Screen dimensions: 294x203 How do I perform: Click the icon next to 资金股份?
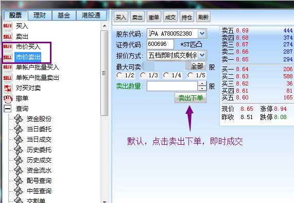19,119
